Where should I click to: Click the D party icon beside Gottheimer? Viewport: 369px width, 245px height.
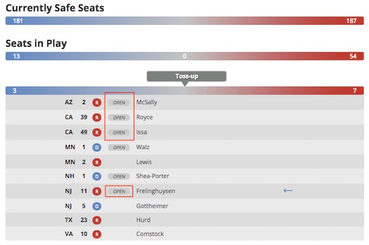pos(97,206)
